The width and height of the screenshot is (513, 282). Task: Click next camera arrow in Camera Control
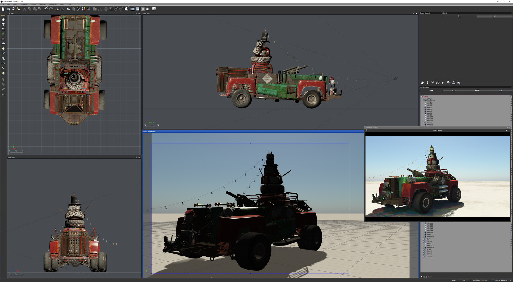click(x=507, y=130)
